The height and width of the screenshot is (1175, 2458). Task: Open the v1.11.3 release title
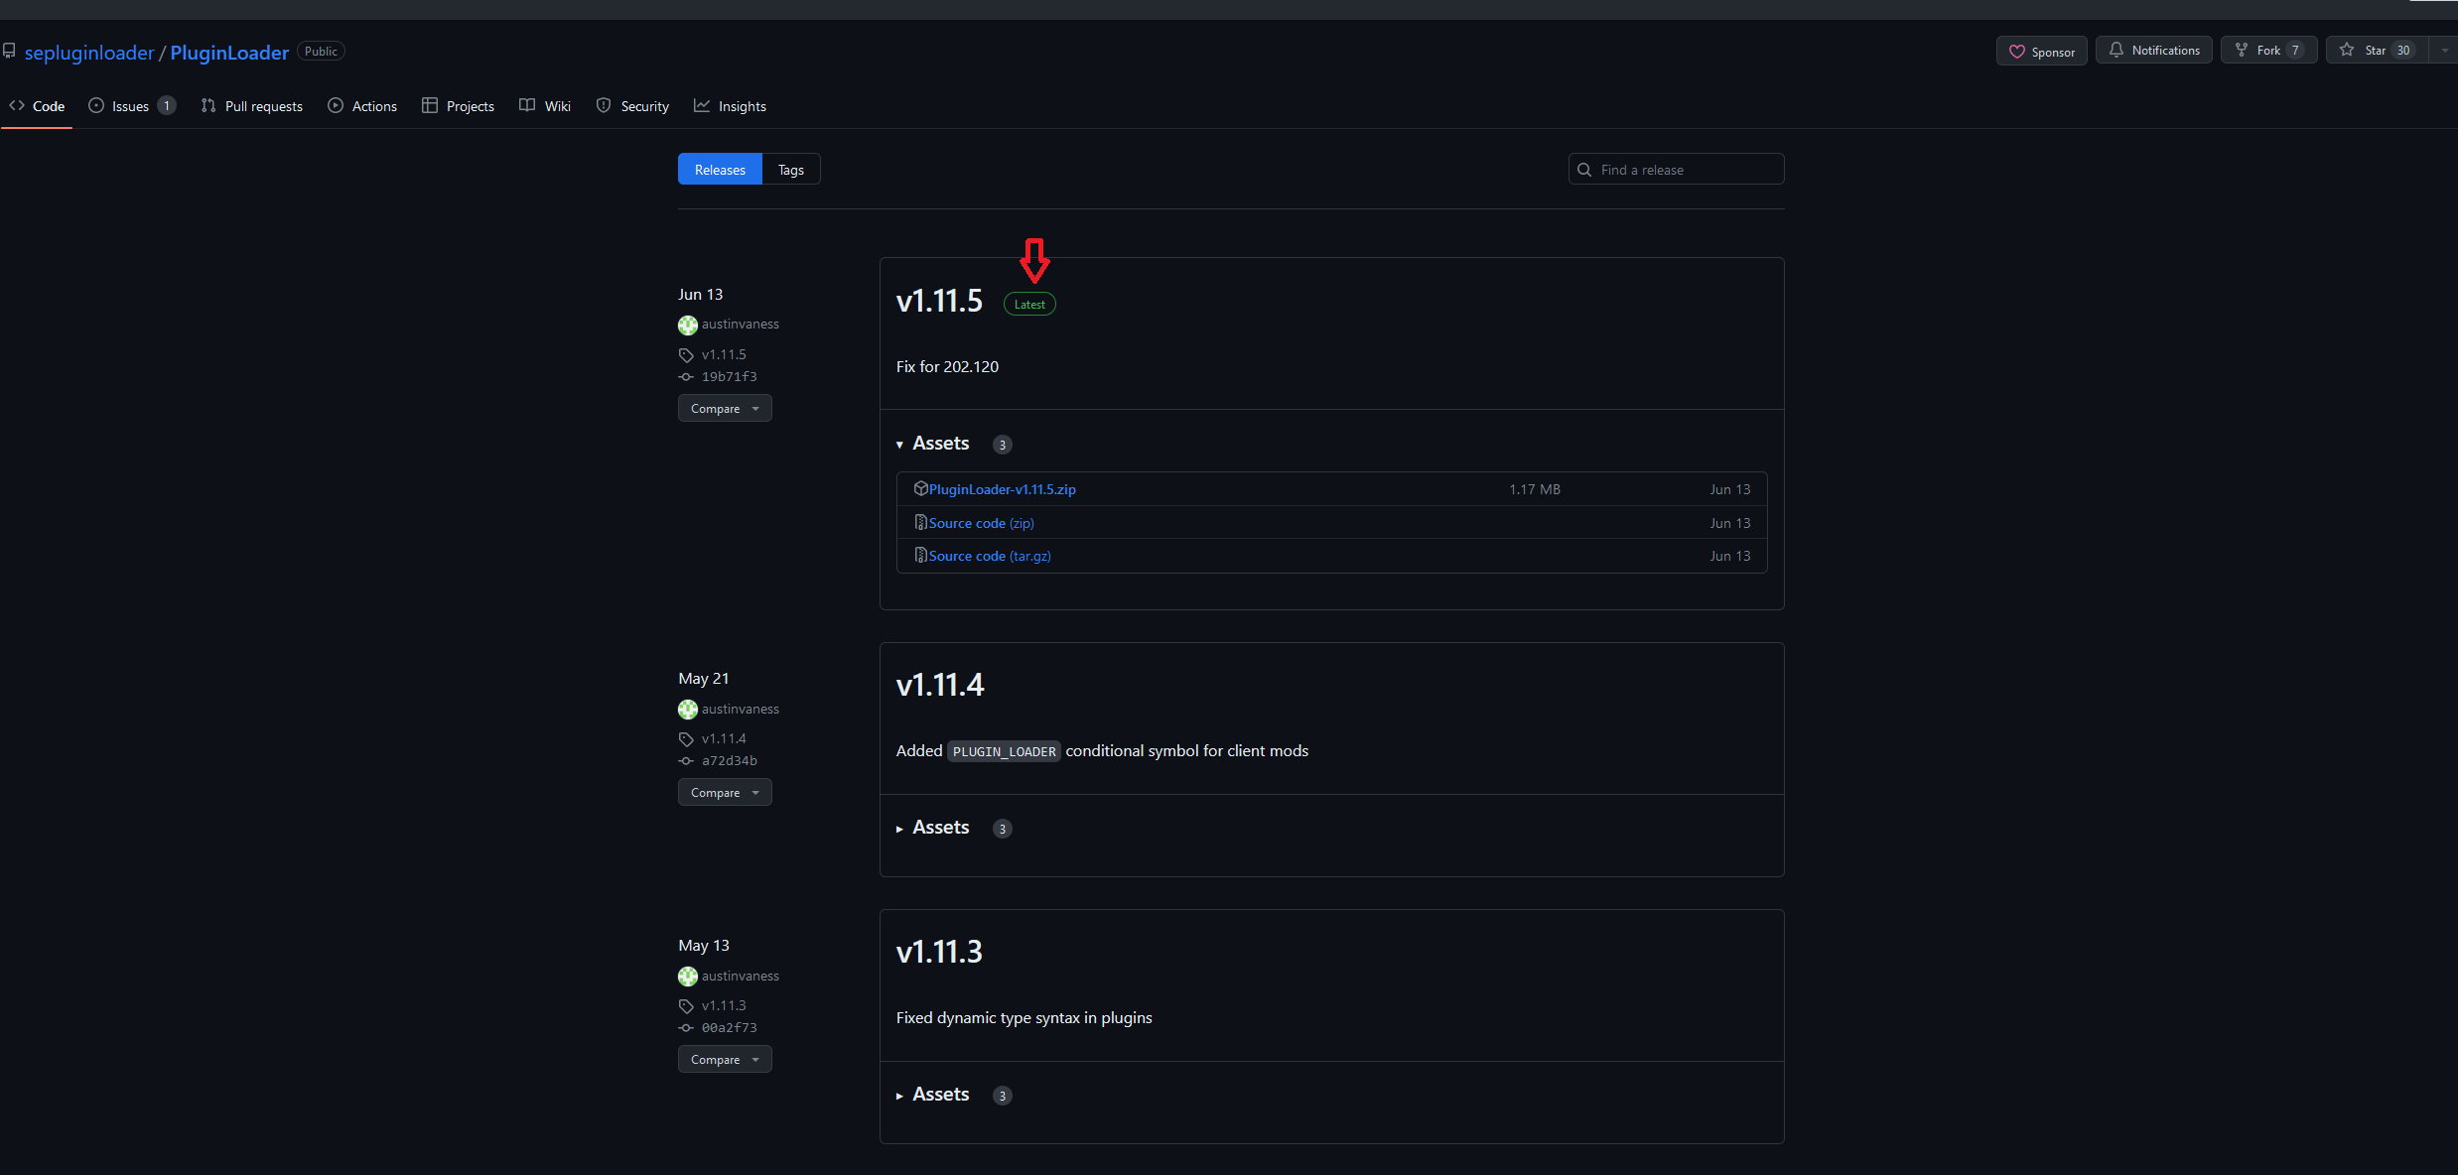939,952
